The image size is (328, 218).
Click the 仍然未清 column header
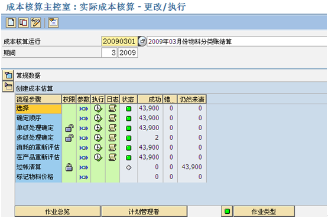pos(192,100)
